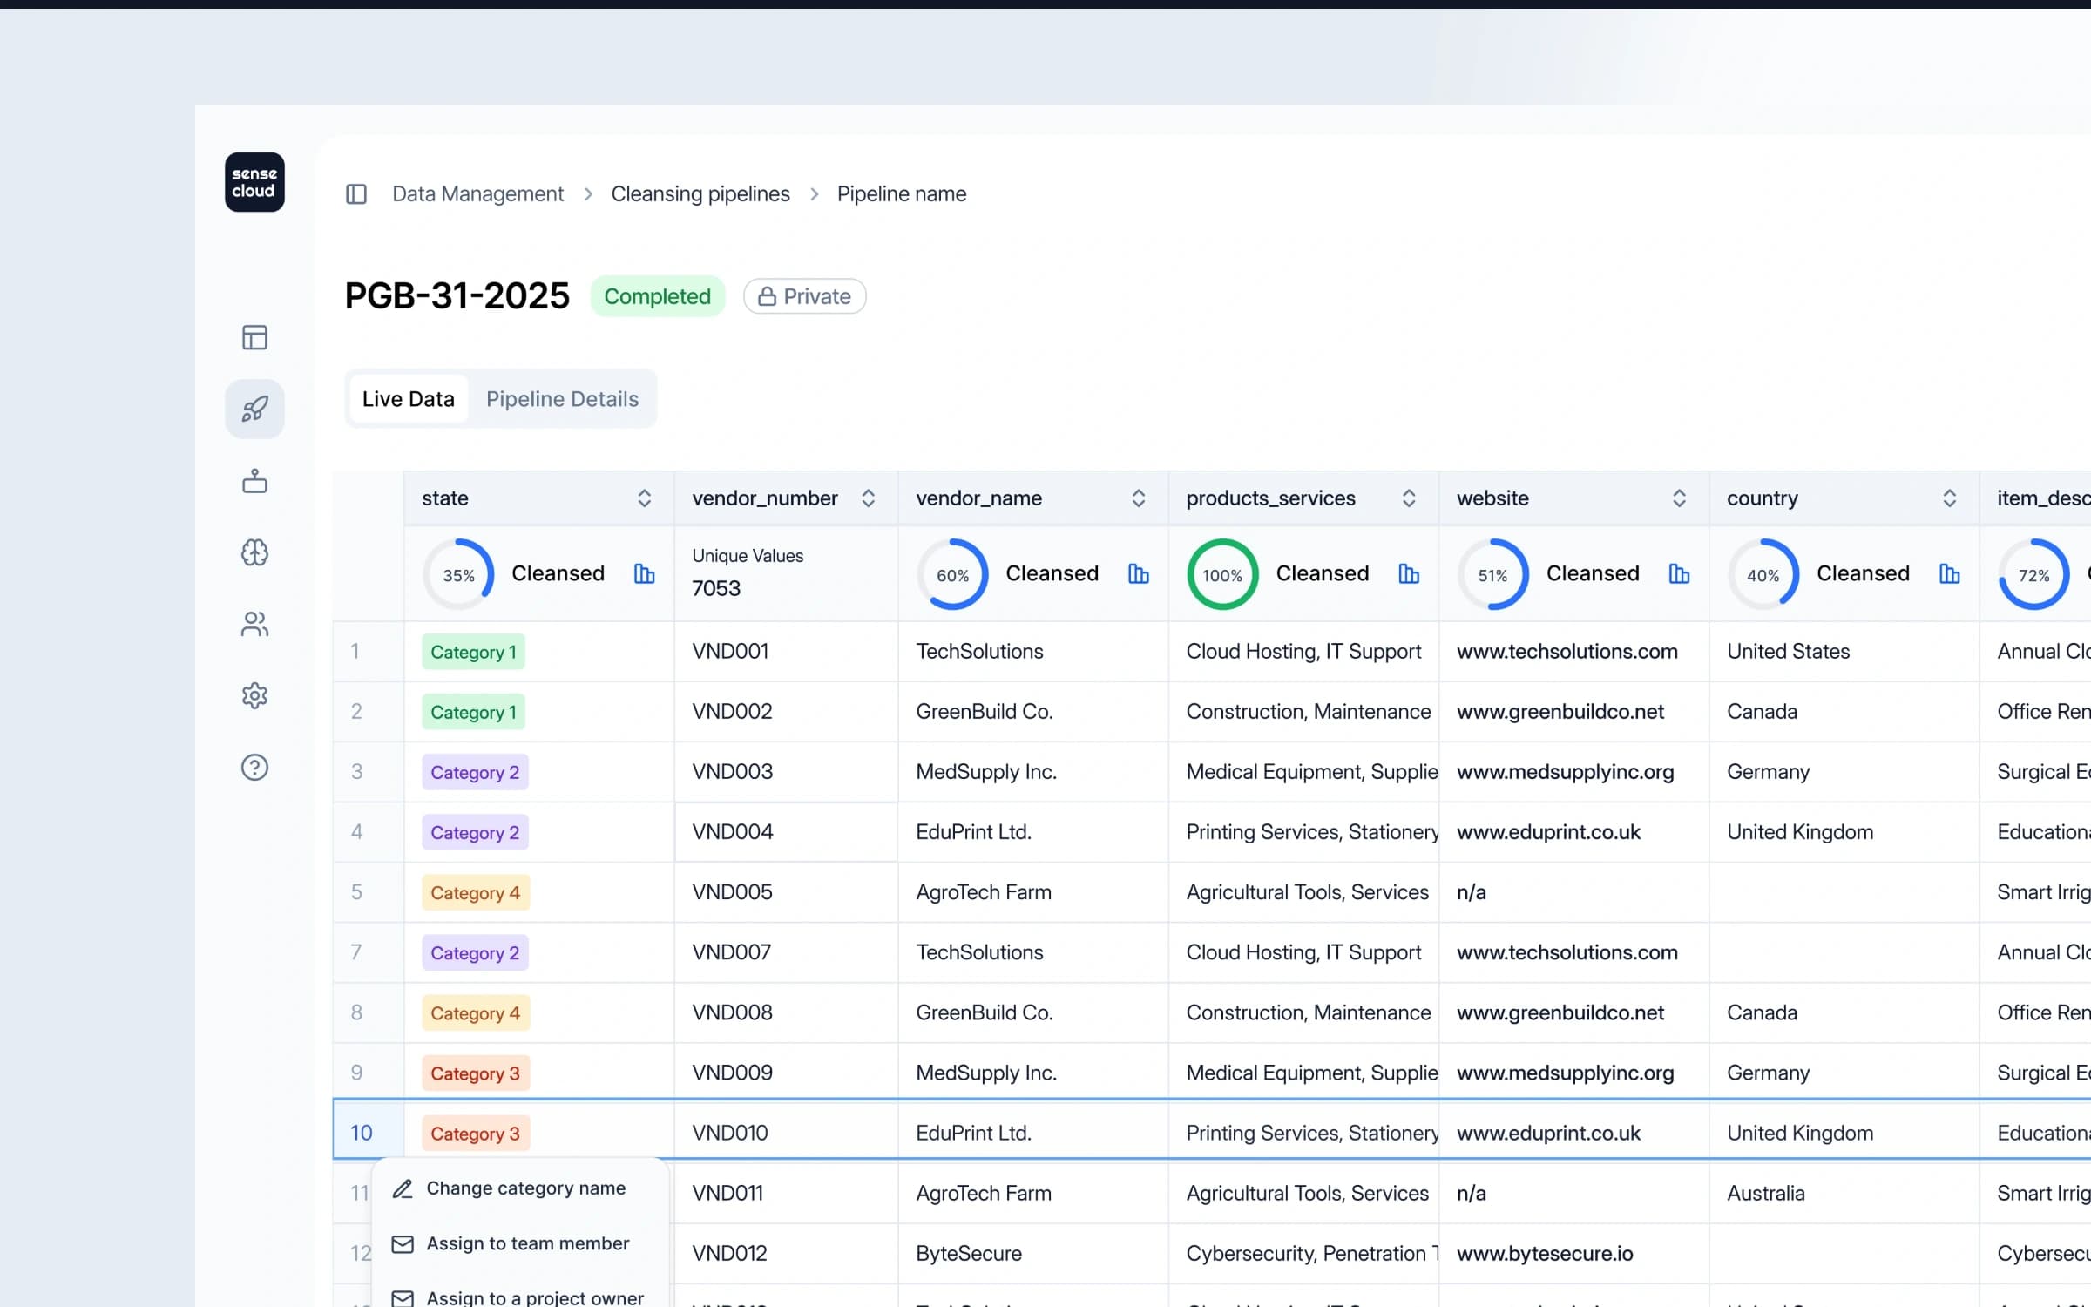Go to Data Management breadcrumb
2091x1307 pixels.
tap(477, 193)
